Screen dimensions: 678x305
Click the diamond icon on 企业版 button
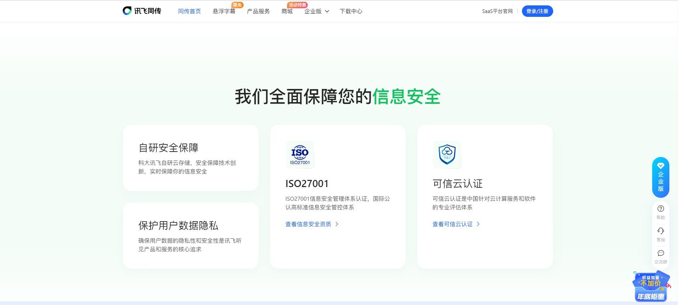pos(661,166)
